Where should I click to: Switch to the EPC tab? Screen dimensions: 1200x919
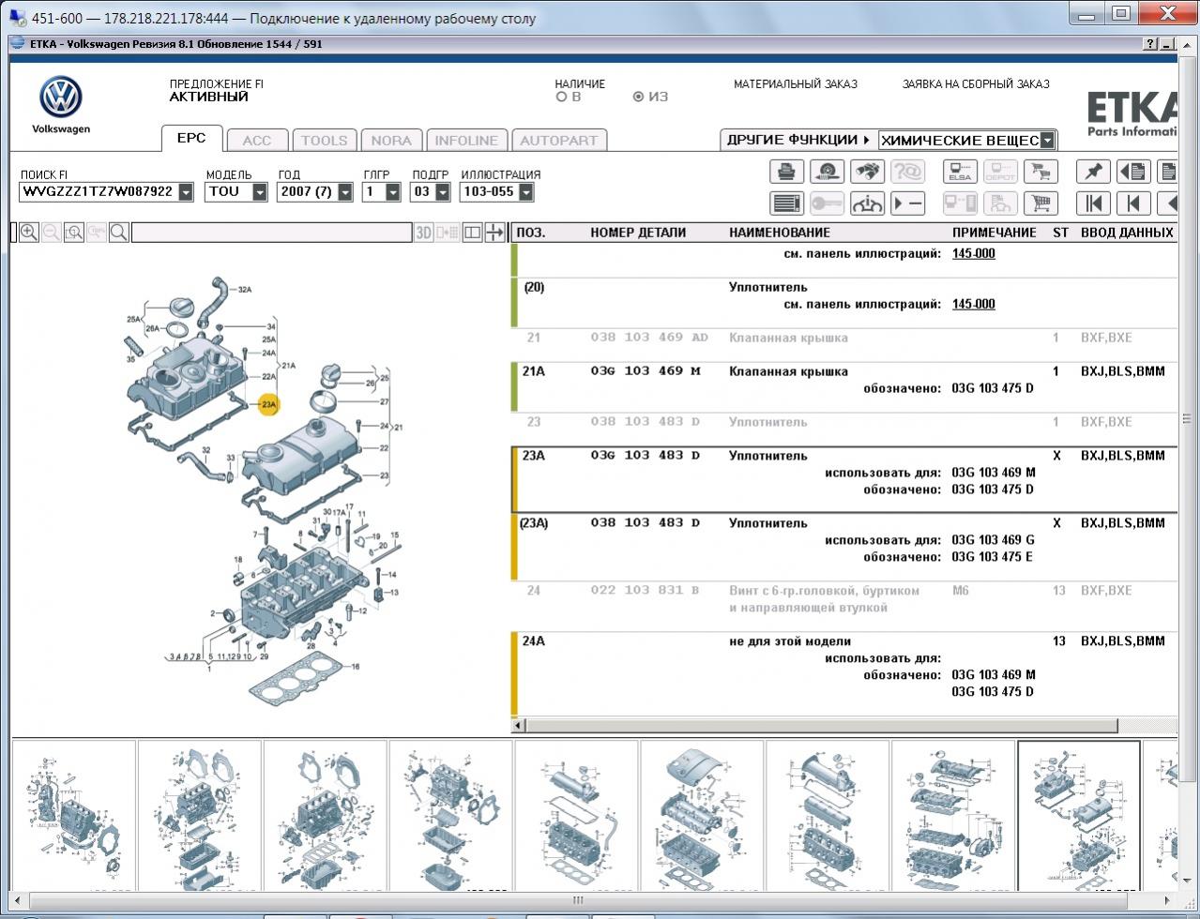pos(191,138)
